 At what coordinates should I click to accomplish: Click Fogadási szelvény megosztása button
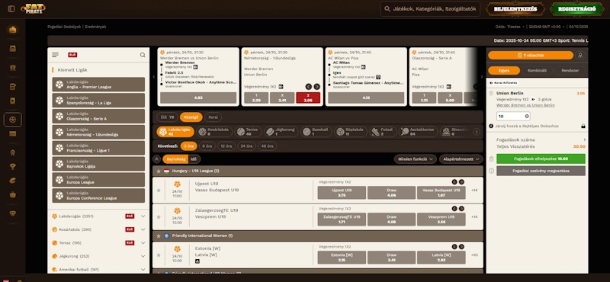(541, 171)
